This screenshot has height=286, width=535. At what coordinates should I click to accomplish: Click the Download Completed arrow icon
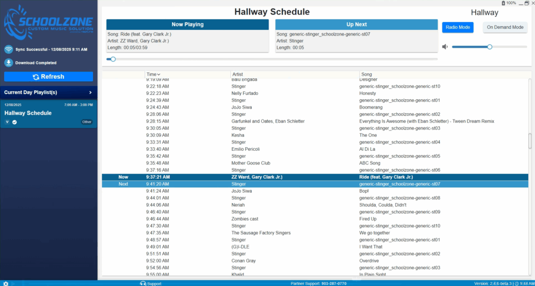pyautogui.click(x=8, y=63)
